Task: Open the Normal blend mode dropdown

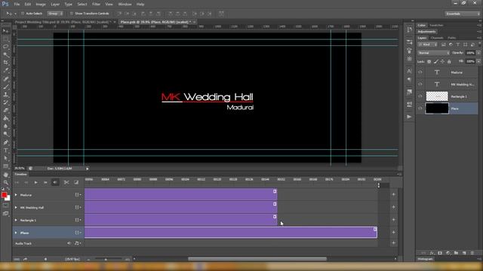Action: [x=433, y=53]
